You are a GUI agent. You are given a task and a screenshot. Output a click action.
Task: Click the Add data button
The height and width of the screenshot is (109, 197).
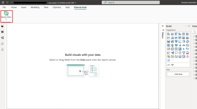[x=178, y=74]
